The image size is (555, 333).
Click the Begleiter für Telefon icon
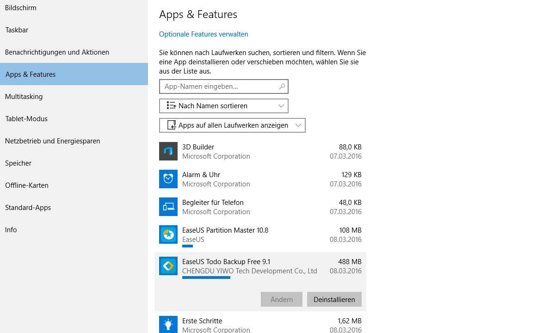(x=168, y=207)
